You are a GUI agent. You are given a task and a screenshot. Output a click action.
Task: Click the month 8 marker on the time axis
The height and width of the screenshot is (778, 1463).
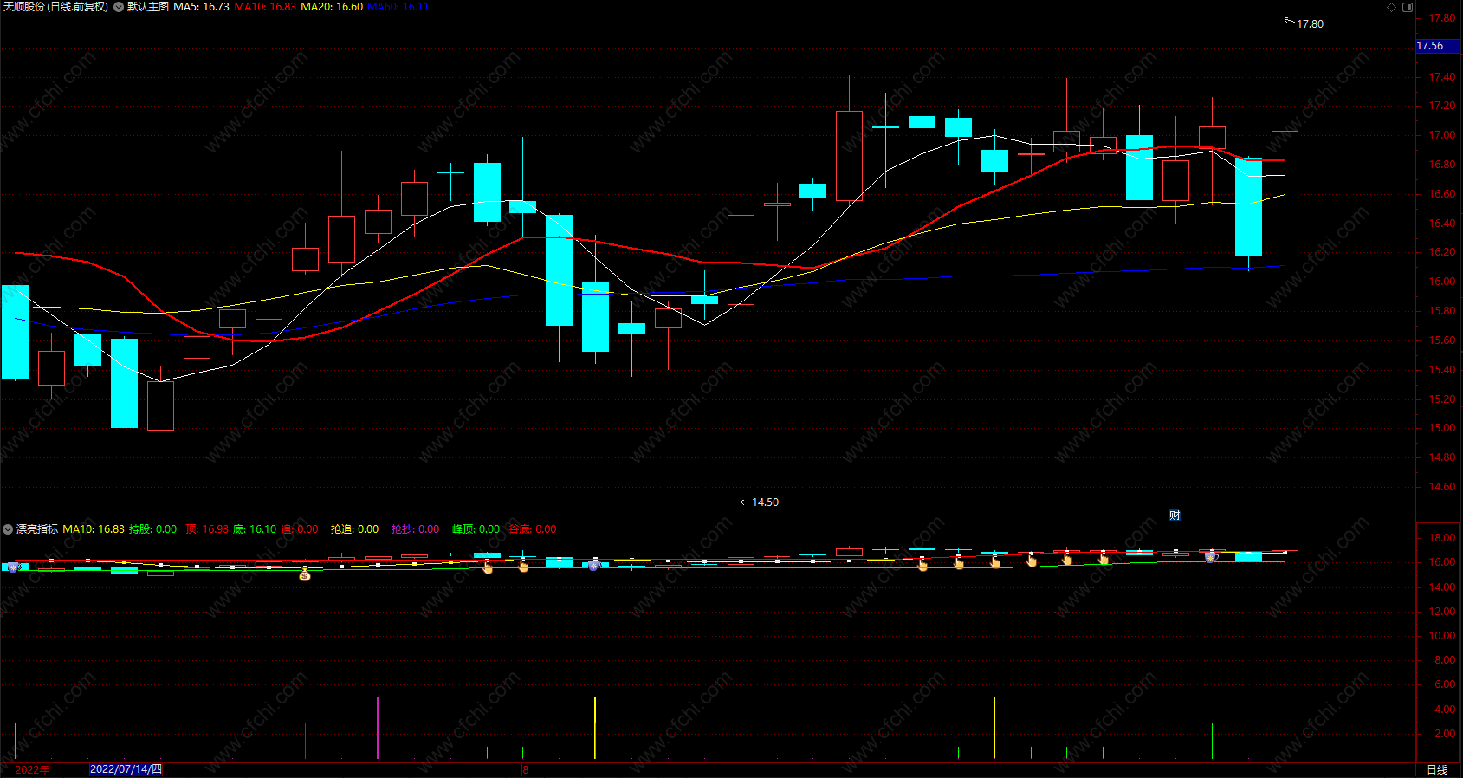click(x=525, y=770)
